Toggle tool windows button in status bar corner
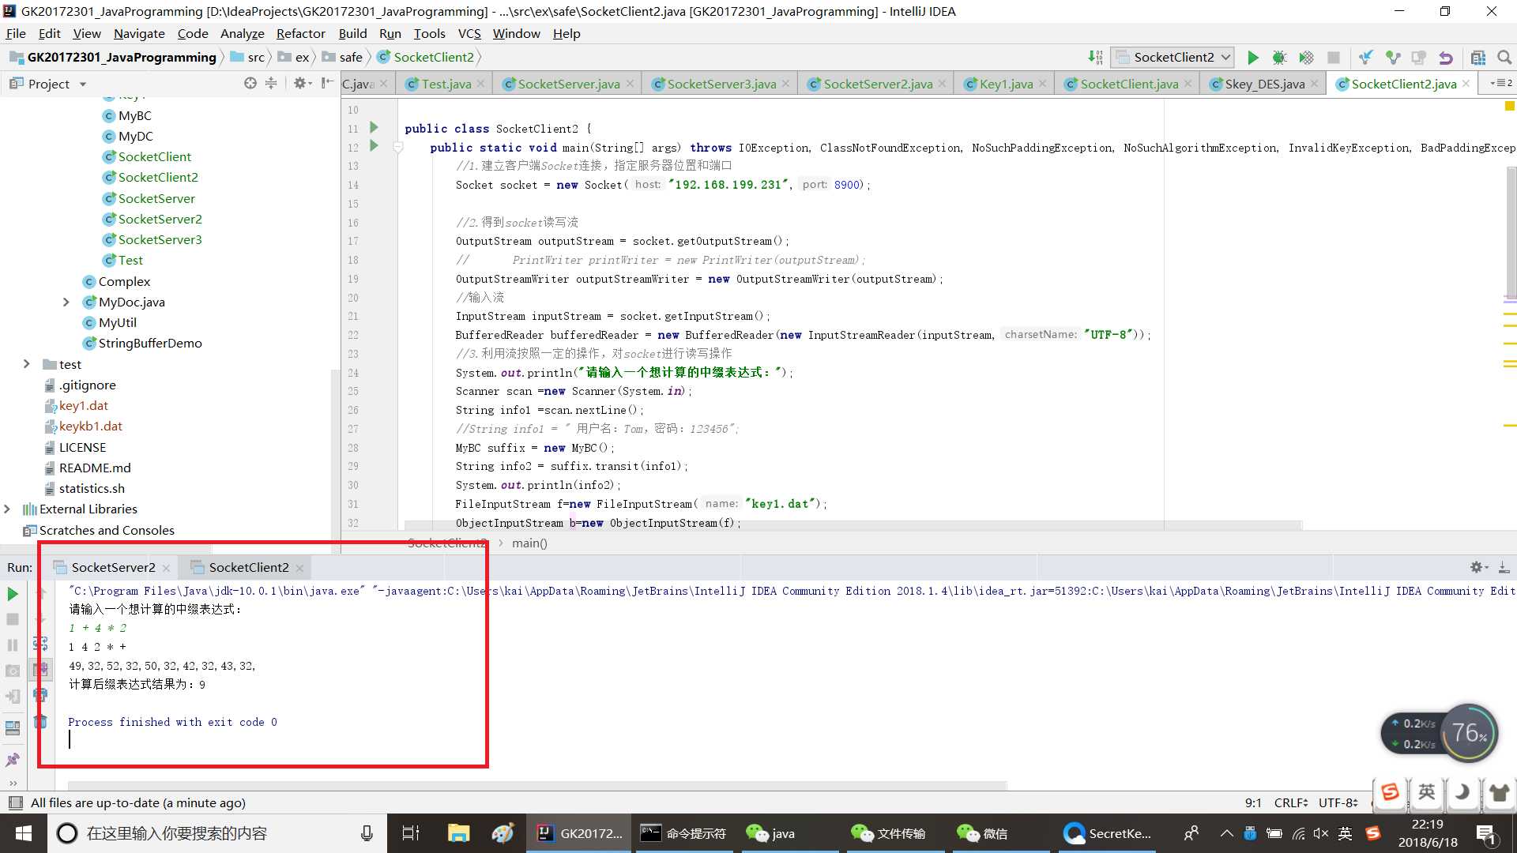Screen dimensions: 1517x853 tap(15, 803)
